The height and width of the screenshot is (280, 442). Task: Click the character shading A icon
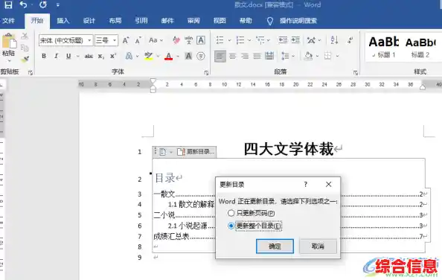pyautogui.click(x=188, y=56)
